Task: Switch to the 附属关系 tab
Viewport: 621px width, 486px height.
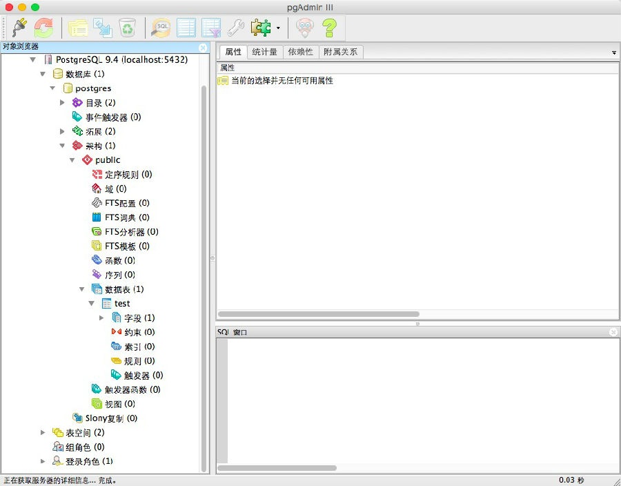Action: [341, 52]
